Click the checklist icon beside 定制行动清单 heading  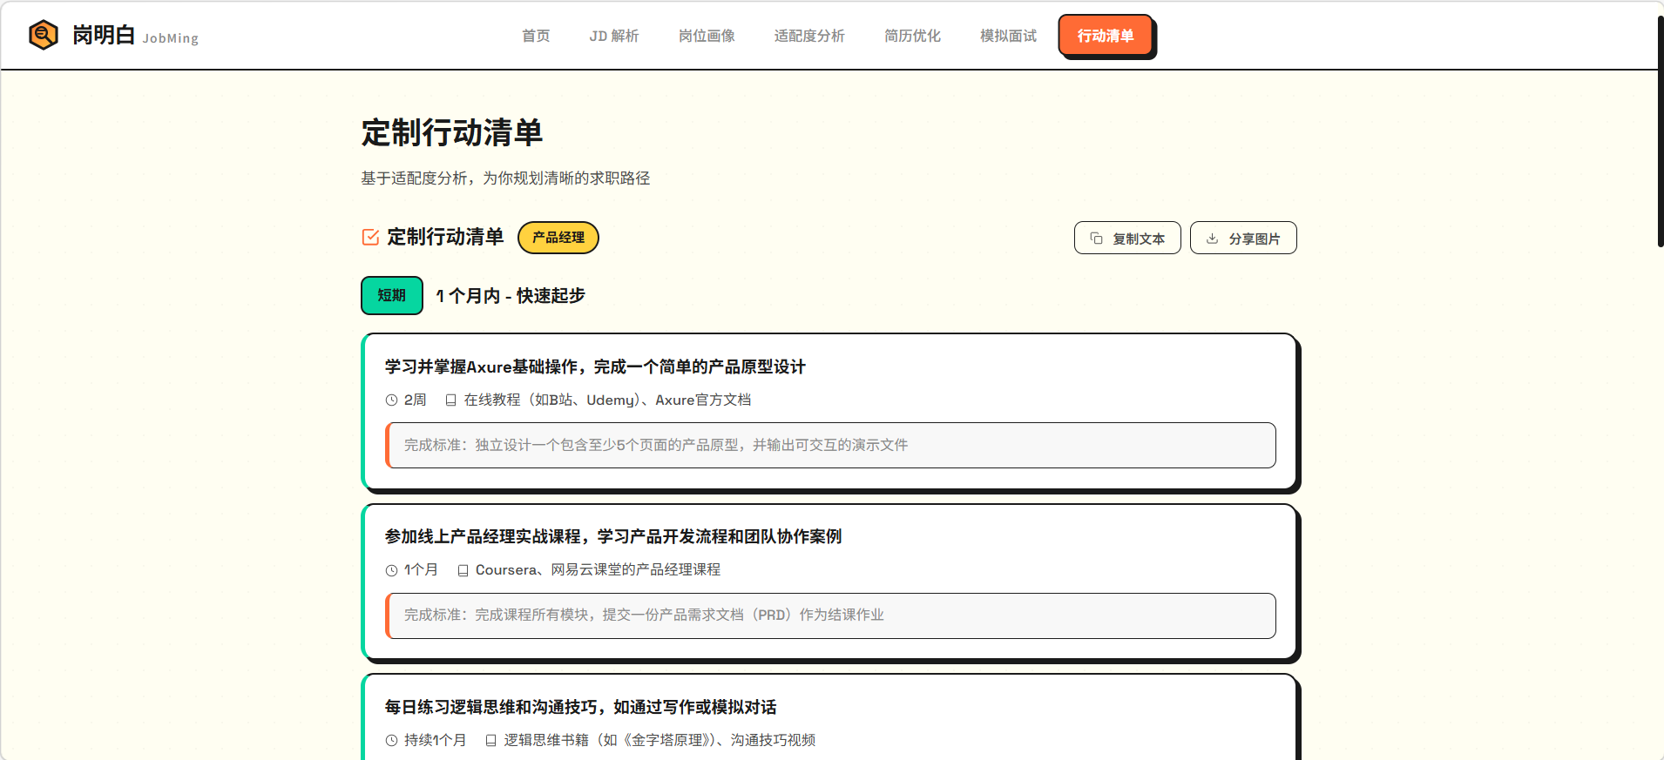(x=370, y=237)
